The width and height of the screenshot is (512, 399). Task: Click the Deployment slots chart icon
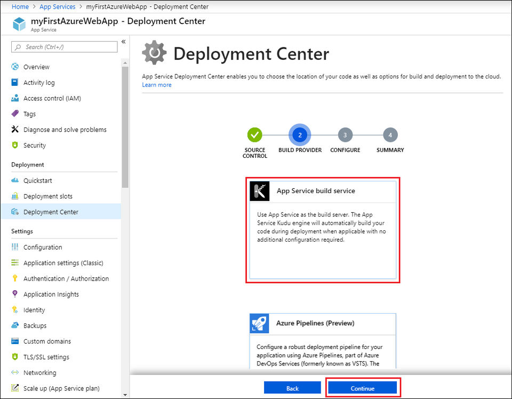[15, 196]
